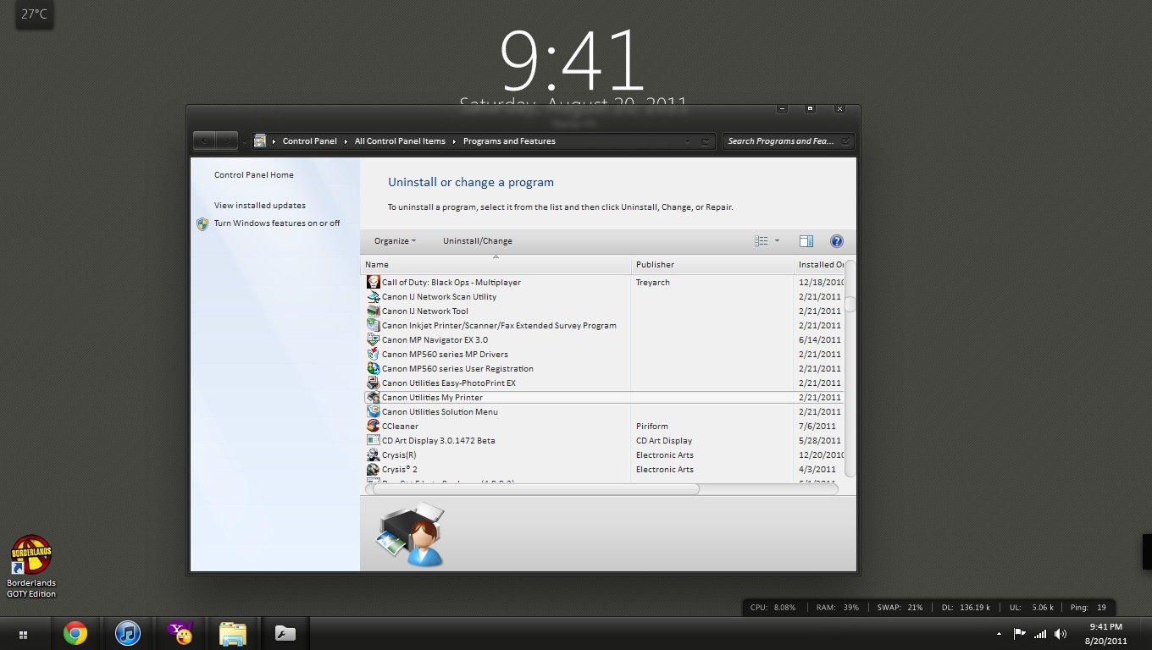Sort by the Publisher column header
Screen dimensions: 1152x650
coord(712,265)
